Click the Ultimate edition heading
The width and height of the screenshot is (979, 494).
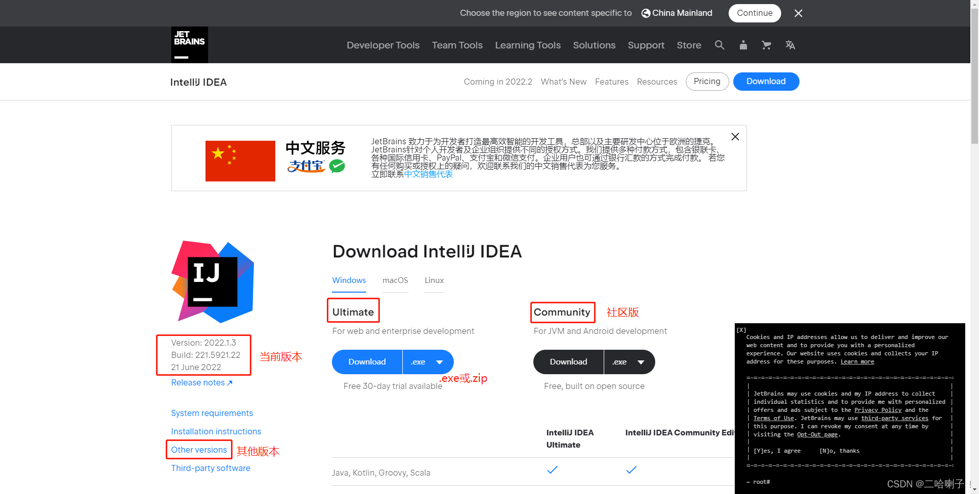click(x=353, y=312)
